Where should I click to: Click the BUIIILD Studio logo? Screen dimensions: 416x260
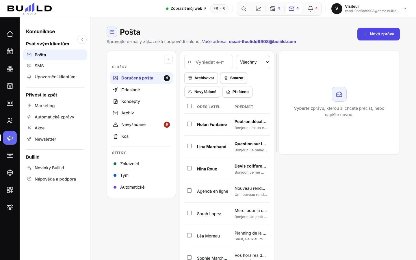29,9
